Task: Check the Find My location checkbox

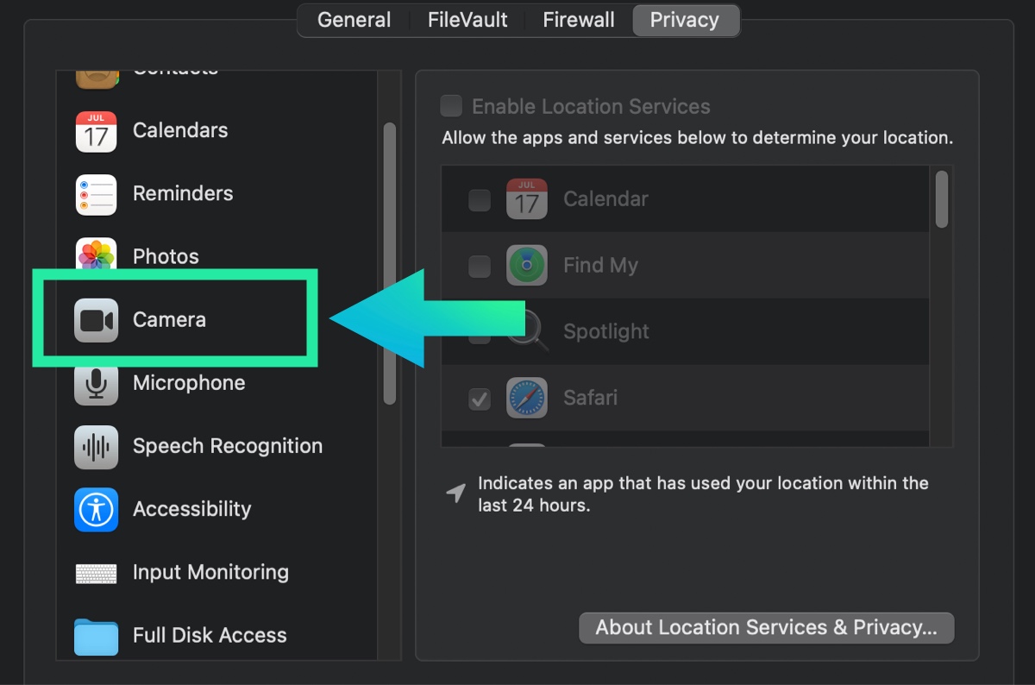Action: pos(480,266)
